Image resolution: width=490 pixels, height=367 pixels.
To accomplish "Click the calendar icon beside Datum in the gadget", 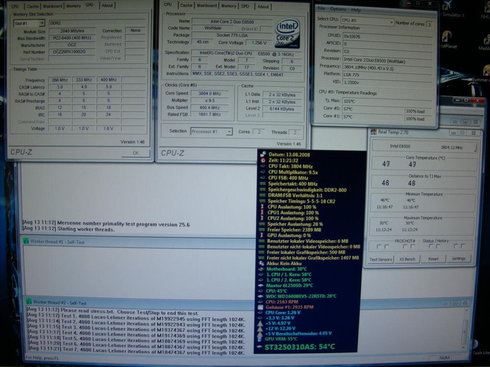I will (263, 154).
